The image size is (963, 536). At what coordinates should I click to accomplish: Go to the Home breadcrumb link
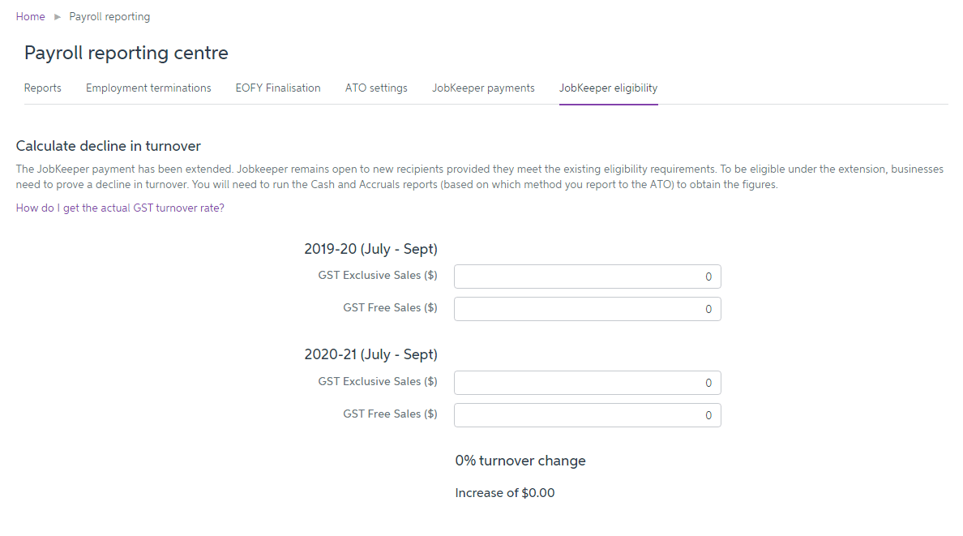pos(30,16)
